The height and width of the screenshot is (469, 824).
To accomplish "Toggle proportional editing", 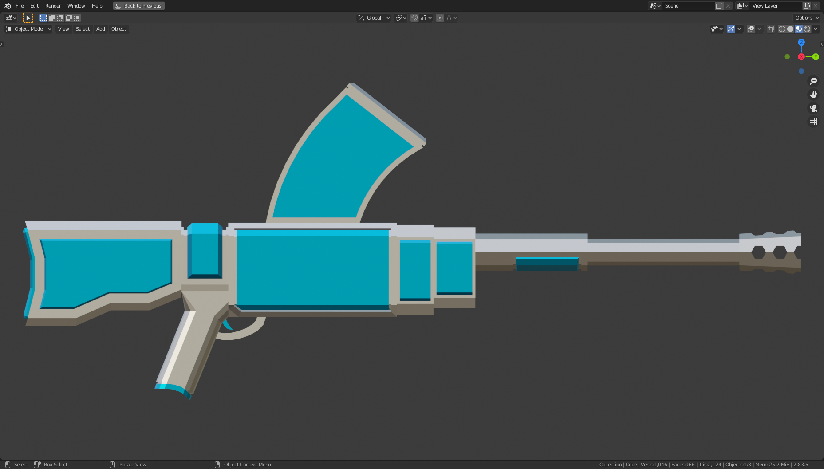I will click(x=439, y=18).
